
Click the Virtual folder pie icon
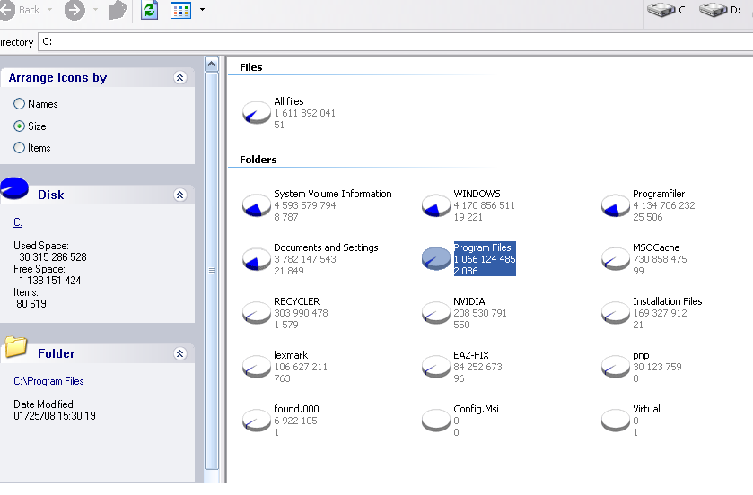615,421
